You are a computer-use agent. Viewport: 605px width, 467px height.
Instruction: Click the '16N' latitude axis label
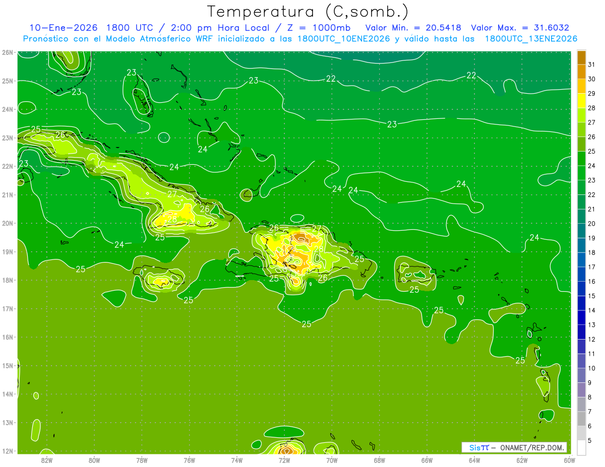click(x=7, y=337)
